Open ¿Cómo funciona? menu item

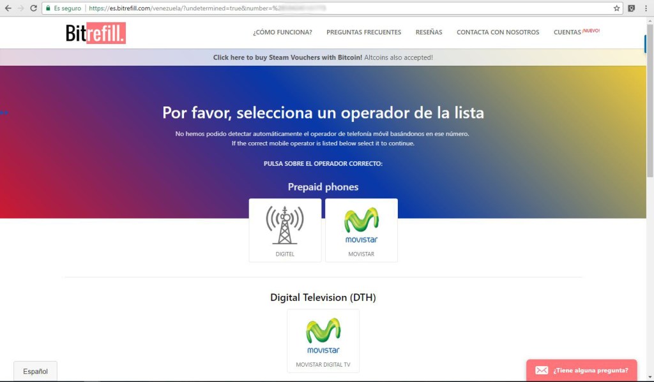click(282, 32)
